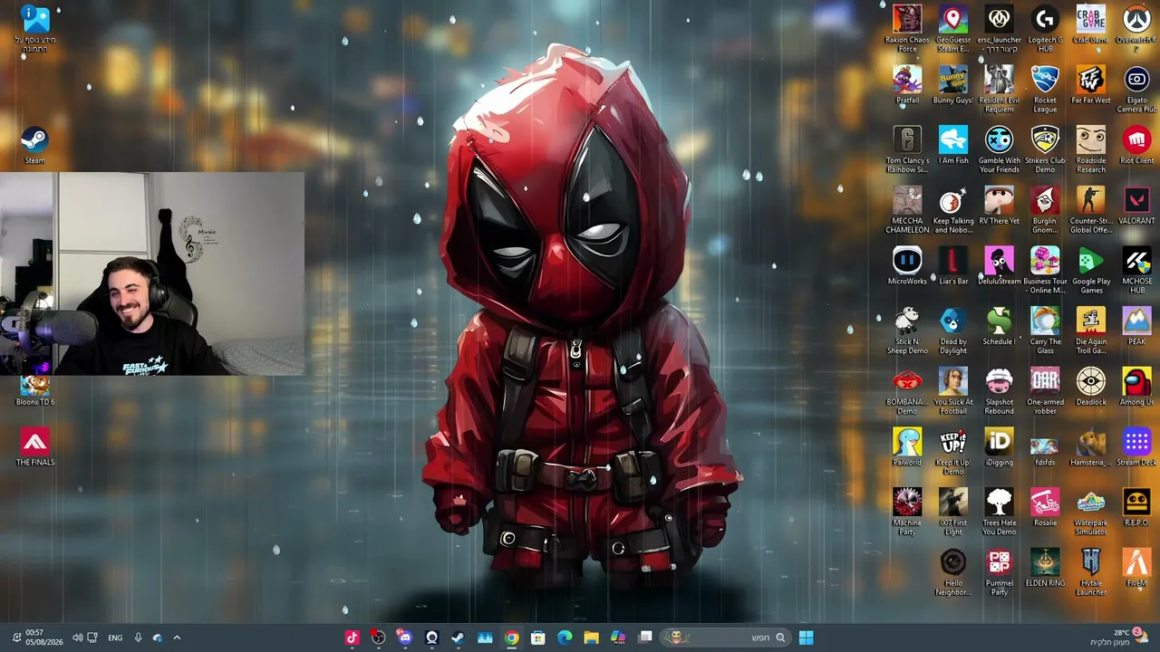Click the taskbar search box
1160x652 pixels.
tap(726, 638)
